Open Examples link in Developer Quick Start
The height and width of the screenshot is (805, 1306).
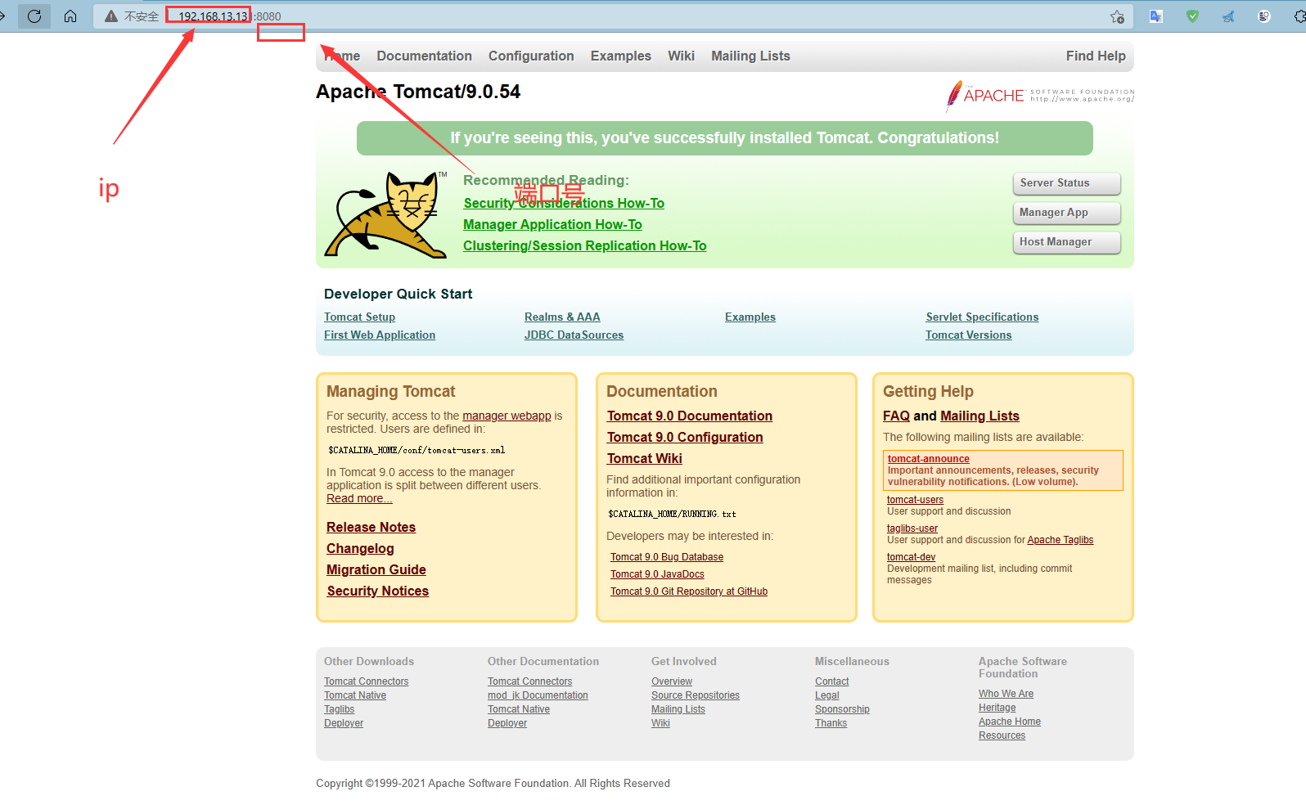750,317
